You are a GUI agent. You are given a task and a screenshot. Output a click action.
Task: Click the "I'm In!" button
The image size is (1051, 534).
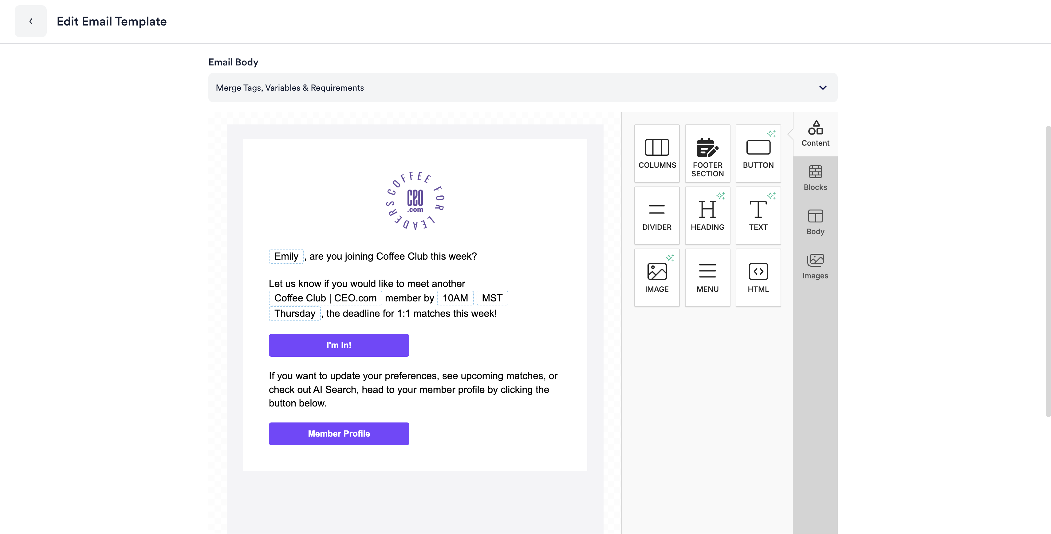[339, 345]
